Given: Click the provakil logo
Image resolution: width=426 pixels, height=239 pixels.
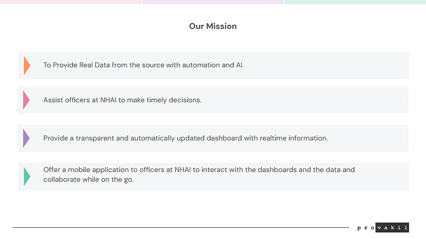Looking at the screenshot, I should click(x=382, y=228).
